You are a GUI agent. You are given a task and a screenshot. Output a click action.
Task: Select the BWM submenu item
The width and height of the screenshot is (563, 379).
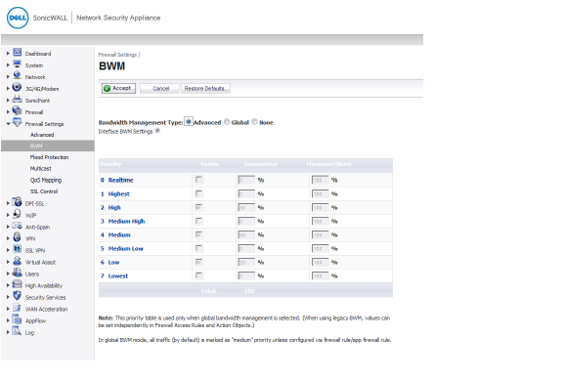tap(47, 146)
